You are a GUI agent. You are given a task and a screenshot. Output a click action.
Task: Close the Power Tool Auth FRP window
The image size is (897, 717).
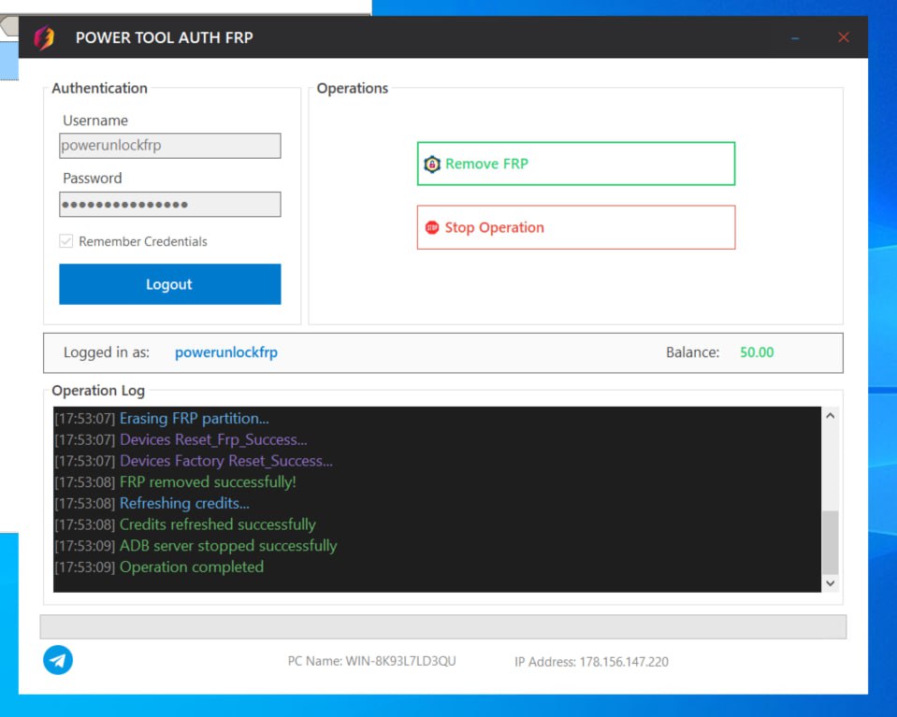click(x=843, y=37)
